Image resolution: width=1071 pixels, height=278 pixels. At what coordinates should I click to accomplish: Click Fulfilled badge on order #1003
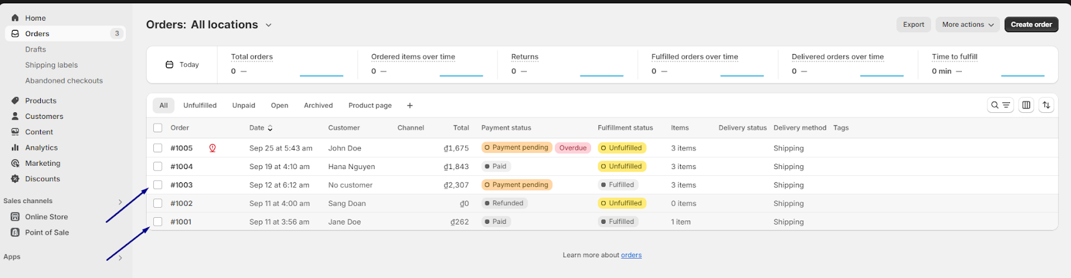618,184
